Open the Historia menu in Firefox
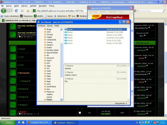 click(x=24, y=6)
